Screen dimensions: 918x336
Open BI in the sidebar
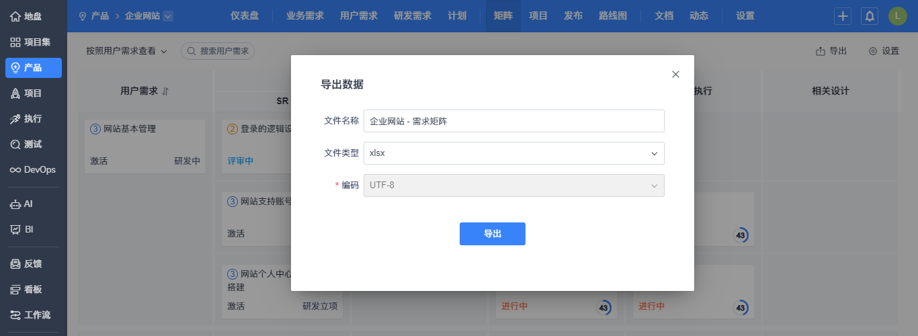click(33, 229)
